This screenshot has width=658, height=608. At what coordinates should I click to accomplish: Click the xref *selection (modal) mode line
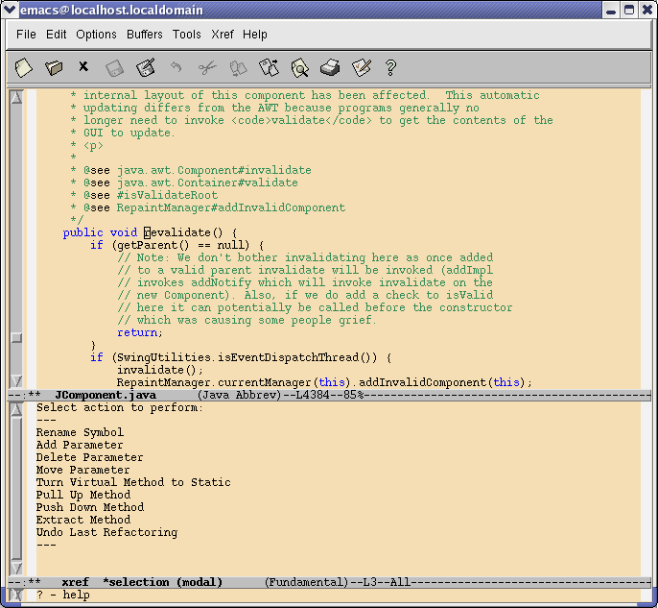(x=329, y=582)
